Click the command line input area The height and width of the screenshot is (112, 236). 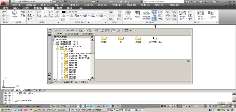pyautogui.click(x=111, y=103)
